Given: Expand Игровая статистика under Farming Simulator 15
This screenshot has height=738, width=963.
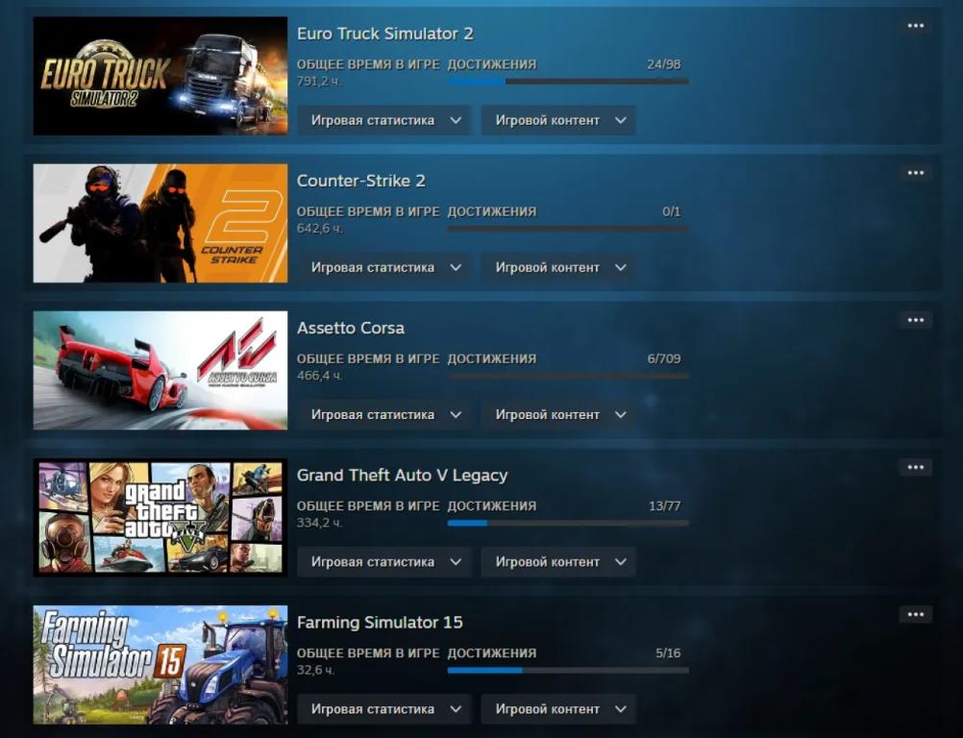Looking at the screenshot, I should [x=383, y=708].
